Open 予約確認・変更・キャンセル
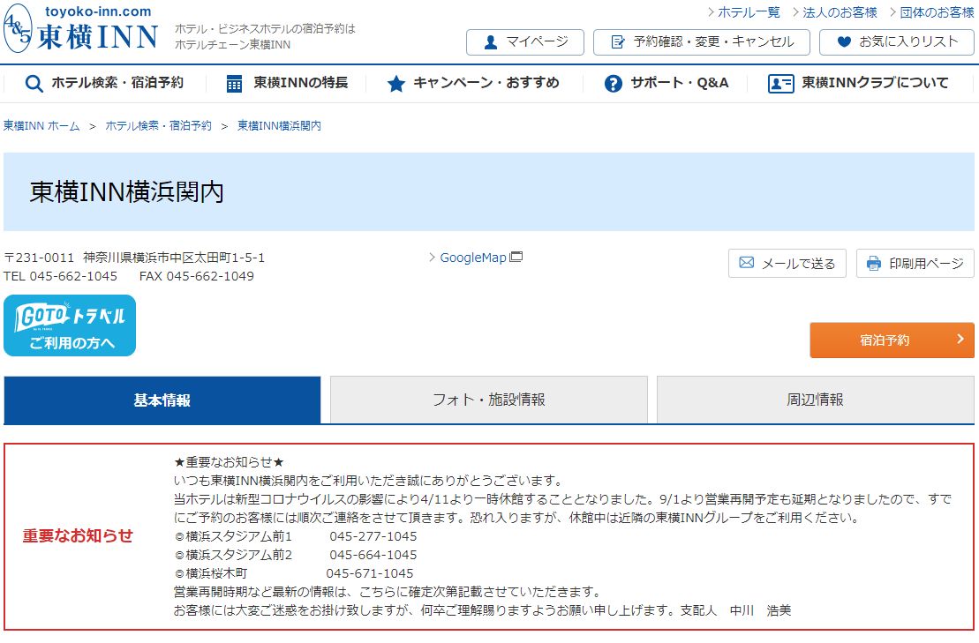The image size is (979, 643). pos(701,42)
